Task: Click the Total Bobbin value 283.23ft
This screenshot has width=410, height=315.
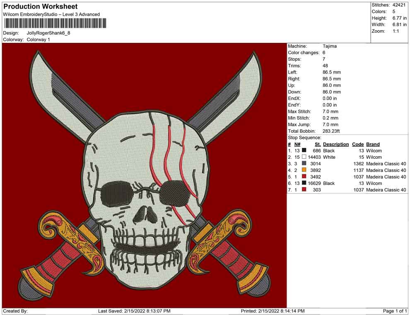Action: click(331, 131)
